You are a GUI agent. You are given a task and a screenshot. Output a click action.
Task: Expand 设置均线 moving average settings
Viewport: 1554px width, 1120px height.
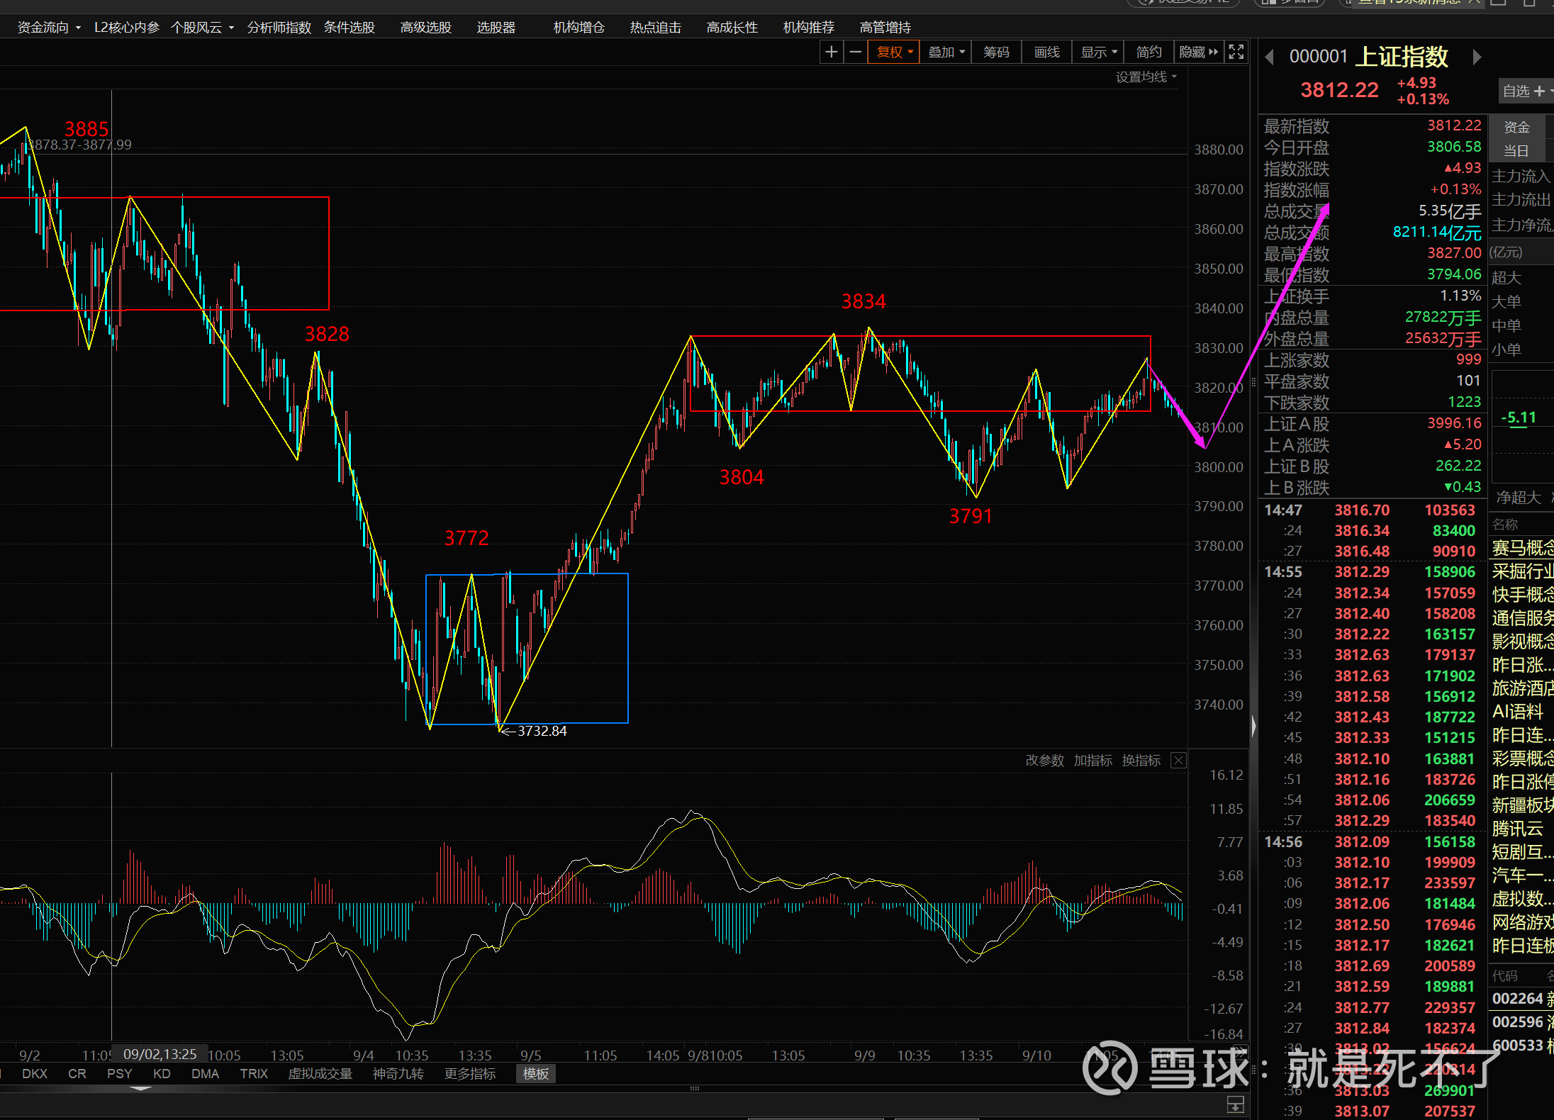point(1146,77)
